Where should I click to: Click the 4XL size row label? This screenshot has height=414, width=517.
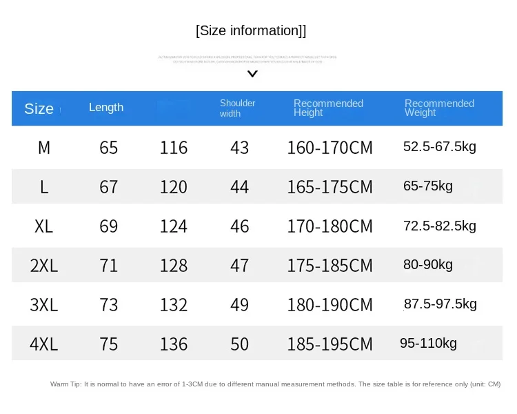pos(44,344)
